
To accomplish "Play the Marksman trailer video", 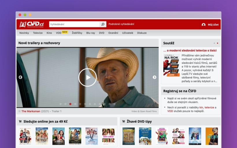I will [87, 77].
